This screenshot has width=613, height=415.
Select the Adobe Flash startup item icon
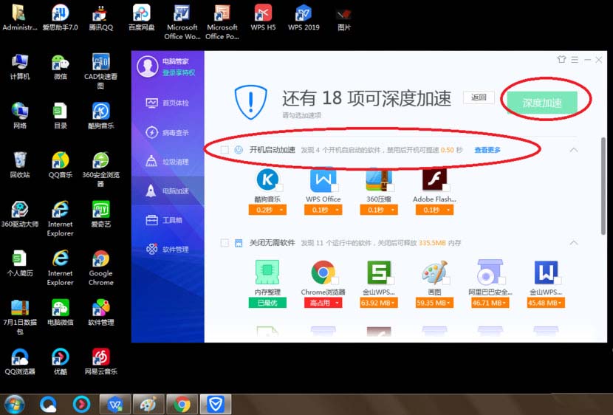pos(434,179)
